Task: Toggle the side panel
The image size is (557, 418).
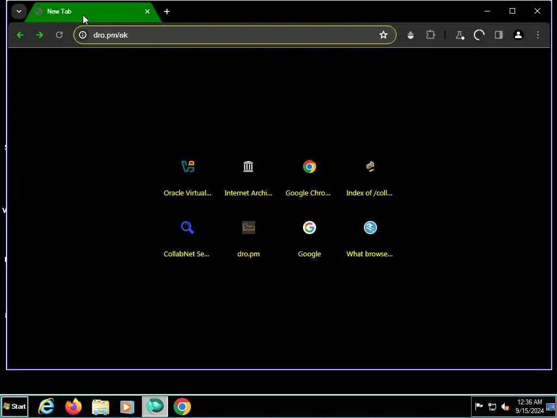Action: 499,35
